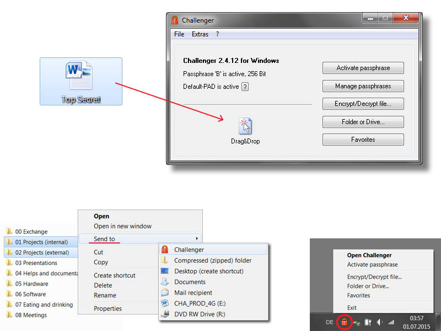Click the Folder or Drive... button
Viewport: 441px width, 331px height.
[x=363, y=122]
